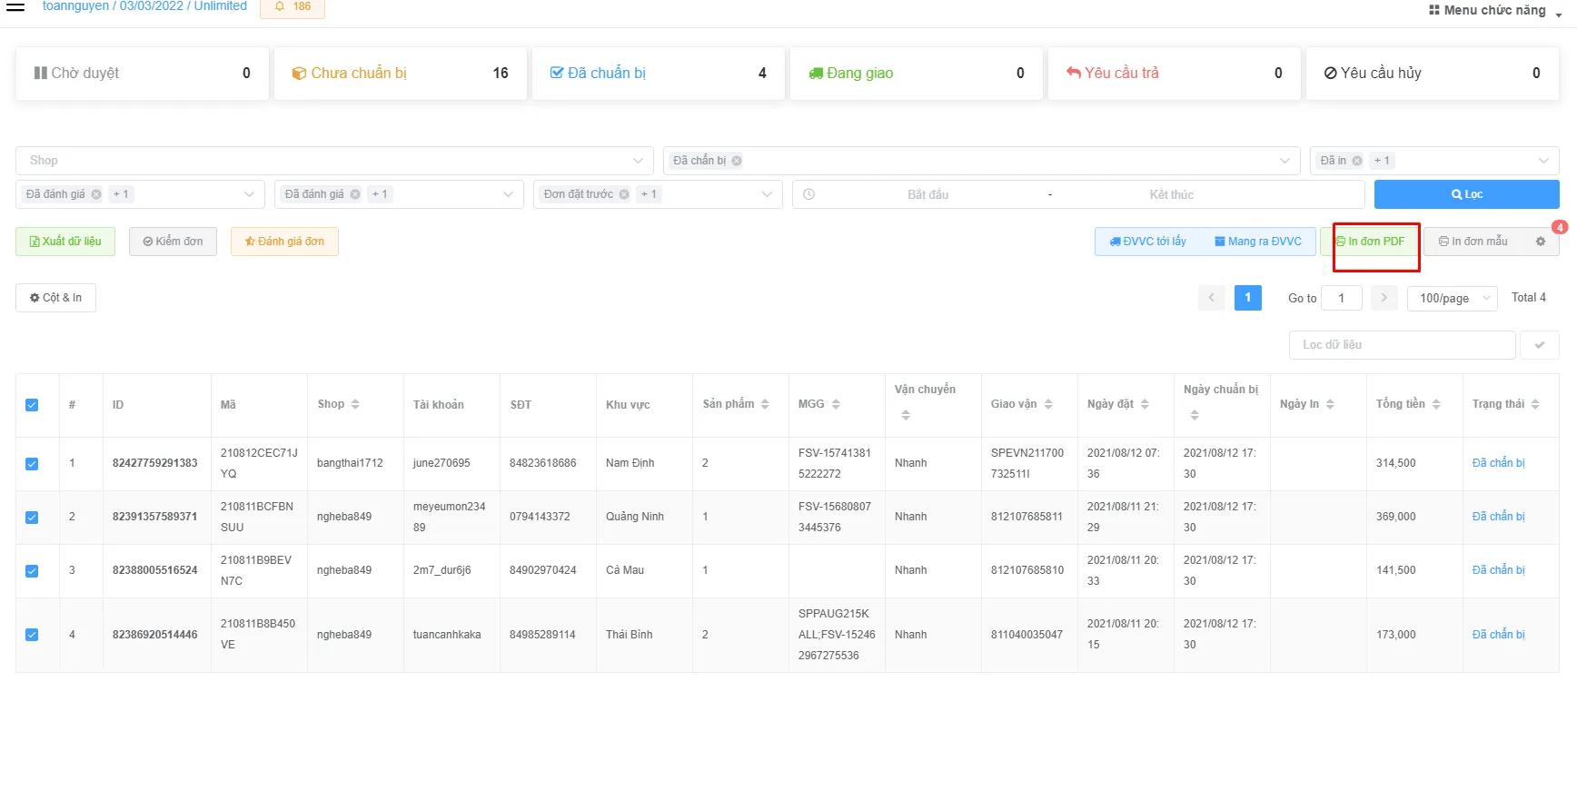The width and height of the screenshot is (1577, 810).
Task: Click the notification bell showing 186
Action: tap(293, 7)
